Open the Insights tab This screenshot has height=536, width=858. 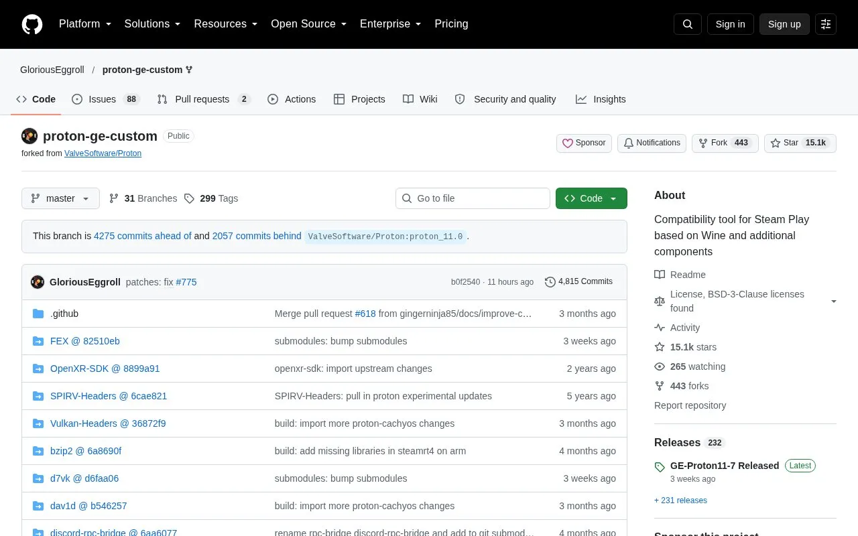click(x=601, y=99)
